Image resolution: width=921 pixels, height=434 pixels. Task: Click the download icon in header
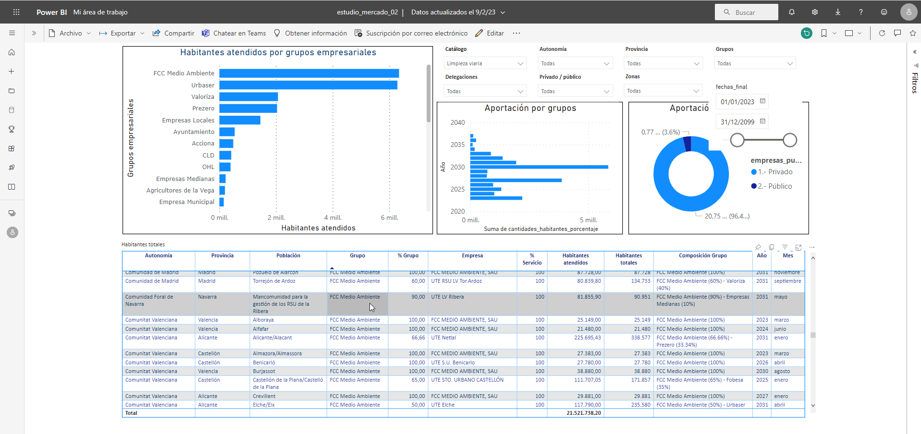[x=838, y=12]
